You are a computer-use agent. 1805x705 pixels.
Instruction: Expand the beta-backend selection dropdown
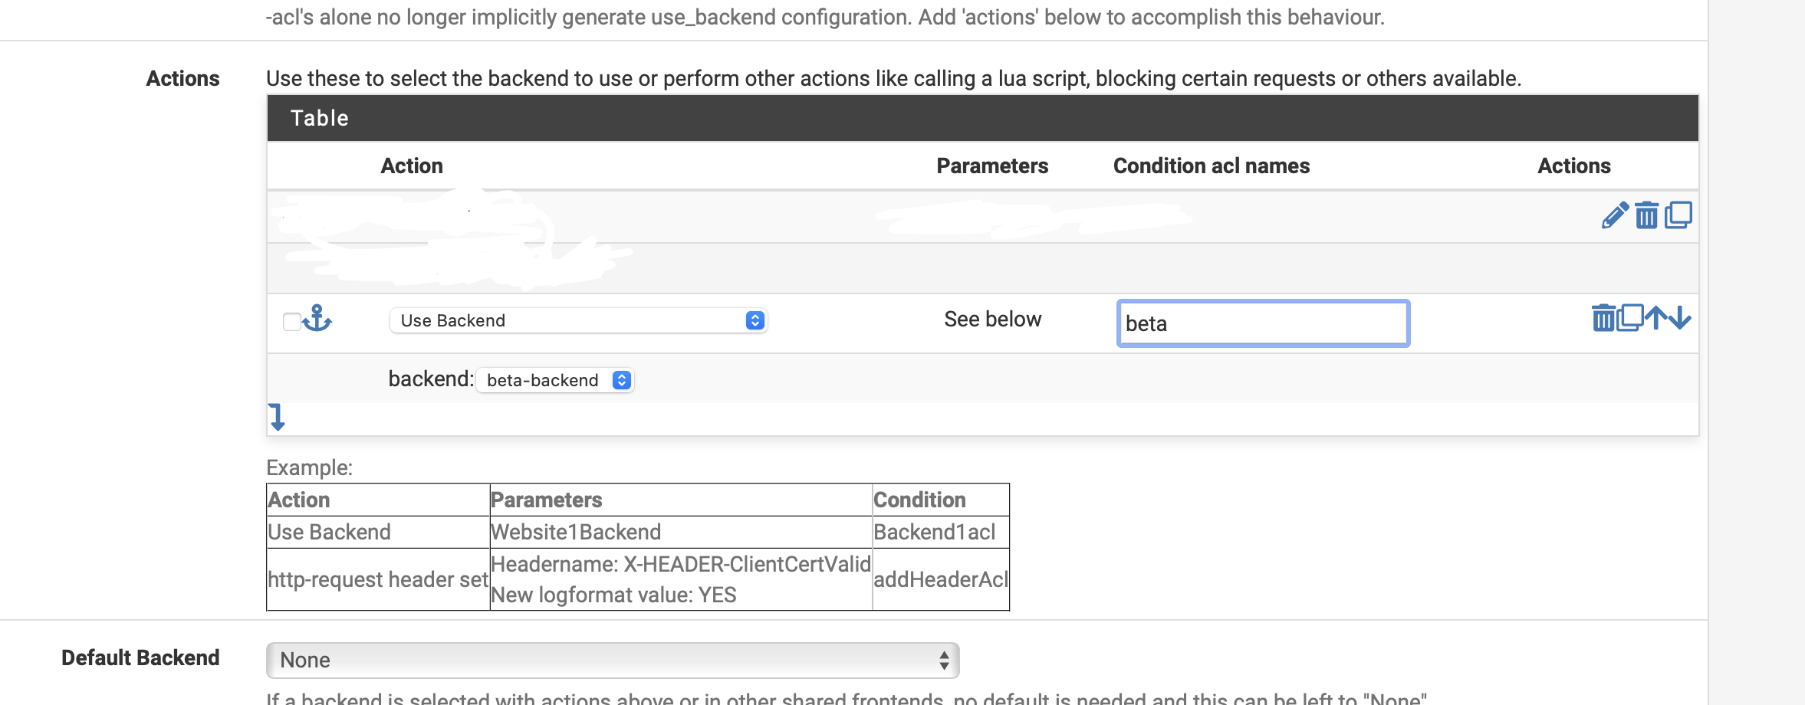coord(554,380)
